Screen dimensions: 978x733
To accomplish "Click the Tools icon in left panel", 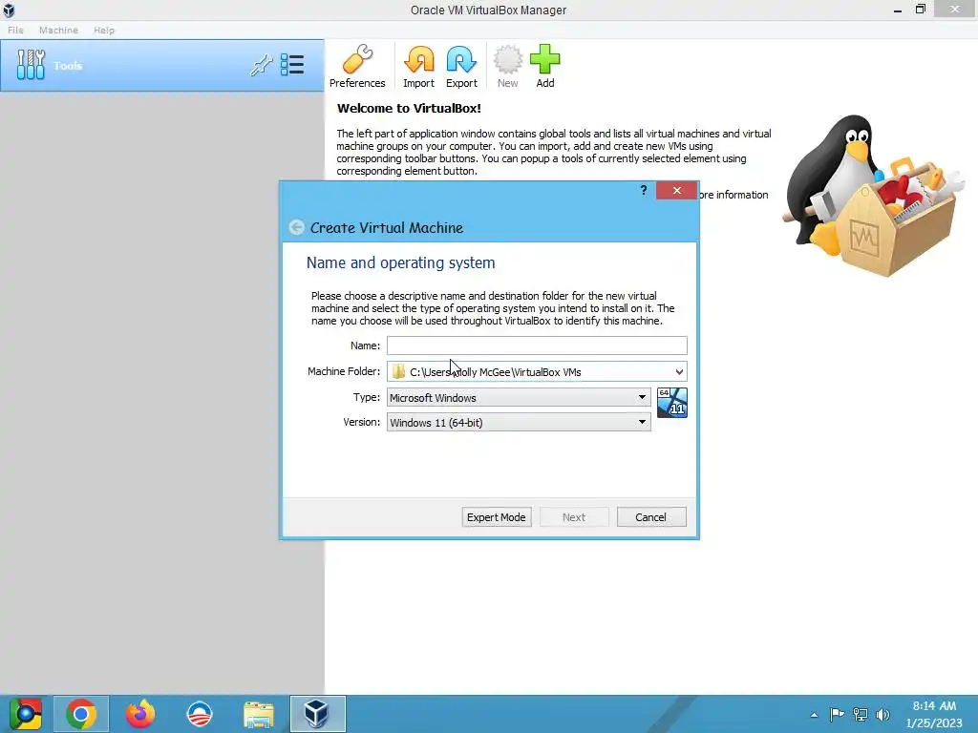I will tap(31, 65).
